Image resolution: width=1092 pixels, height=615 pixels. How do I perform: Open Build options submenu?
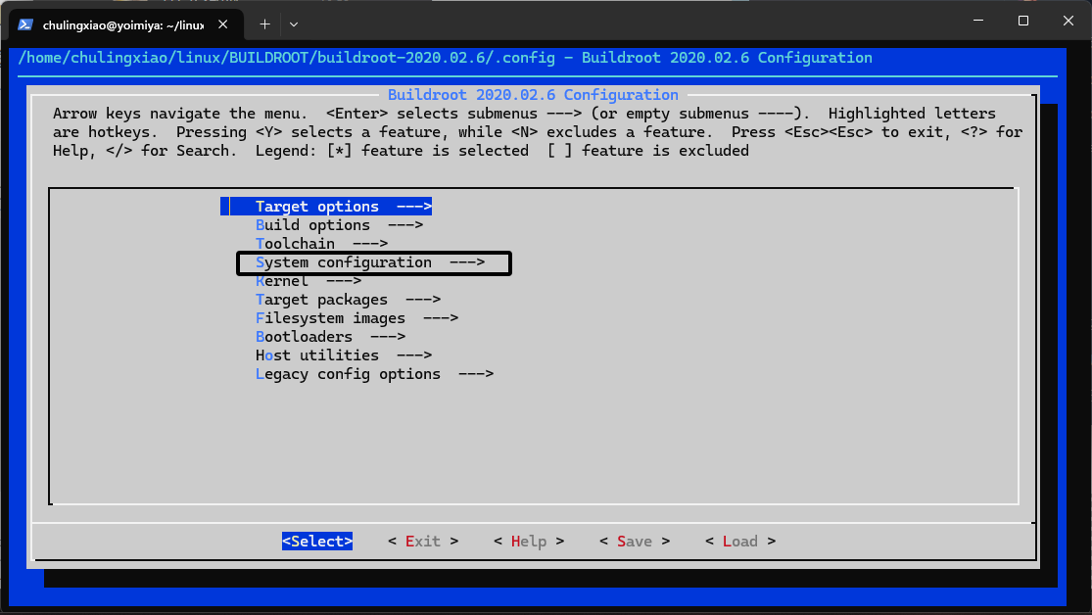(339, 225)
